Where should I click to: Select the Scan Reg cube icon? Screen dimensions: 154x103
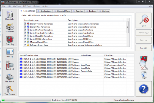[10, 39]
